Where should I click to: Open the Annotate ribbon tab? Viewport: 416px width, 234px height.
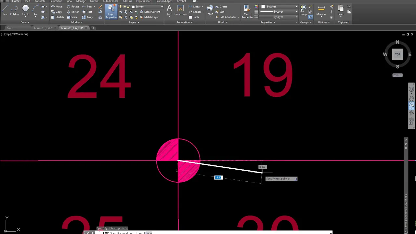point(40,1)
